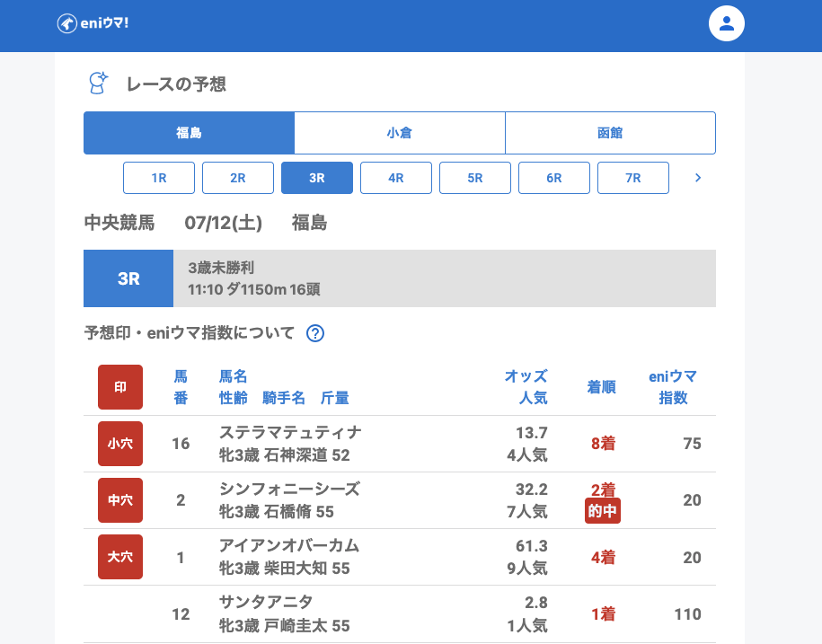The width and height of the screenshot is (822, 644).
Task: Select the highlighted 3R race button
Action: click(317, 178)
